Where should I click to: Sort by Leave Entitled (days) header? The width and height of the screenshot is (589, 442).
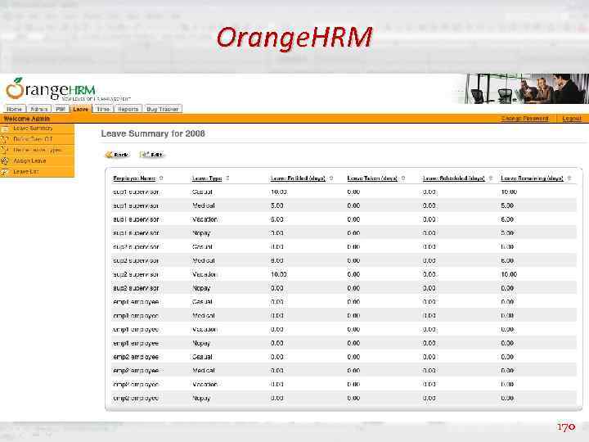[x=298, y=178]
